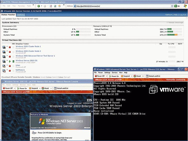Click green running icon of Windows Server 2003 IIS
The width and height of the screenshot is (188, 141).
click(x=10, y=61)
